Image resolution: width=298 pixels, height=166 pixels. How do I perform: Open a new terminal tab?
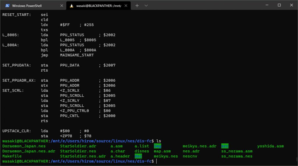tap(137, 6)
